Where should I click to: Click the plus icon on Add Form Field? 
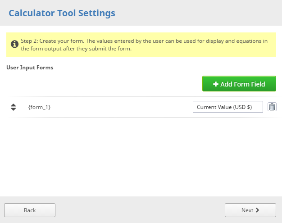215,84
